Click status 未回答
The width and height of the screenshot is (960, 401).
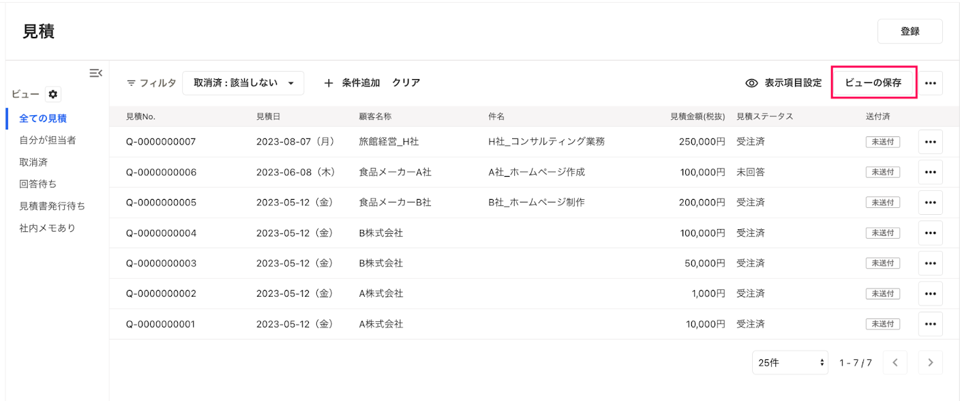pyautogui.click(x=751, y=172)
